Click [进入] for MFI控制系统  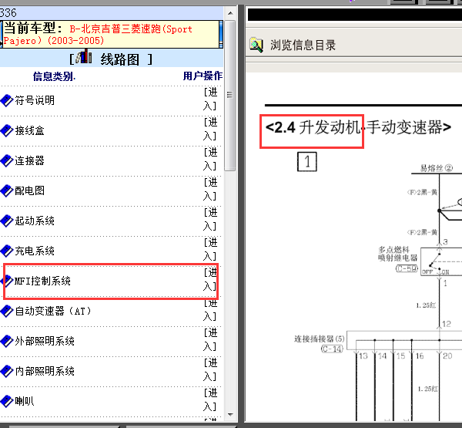pos(211,280)
